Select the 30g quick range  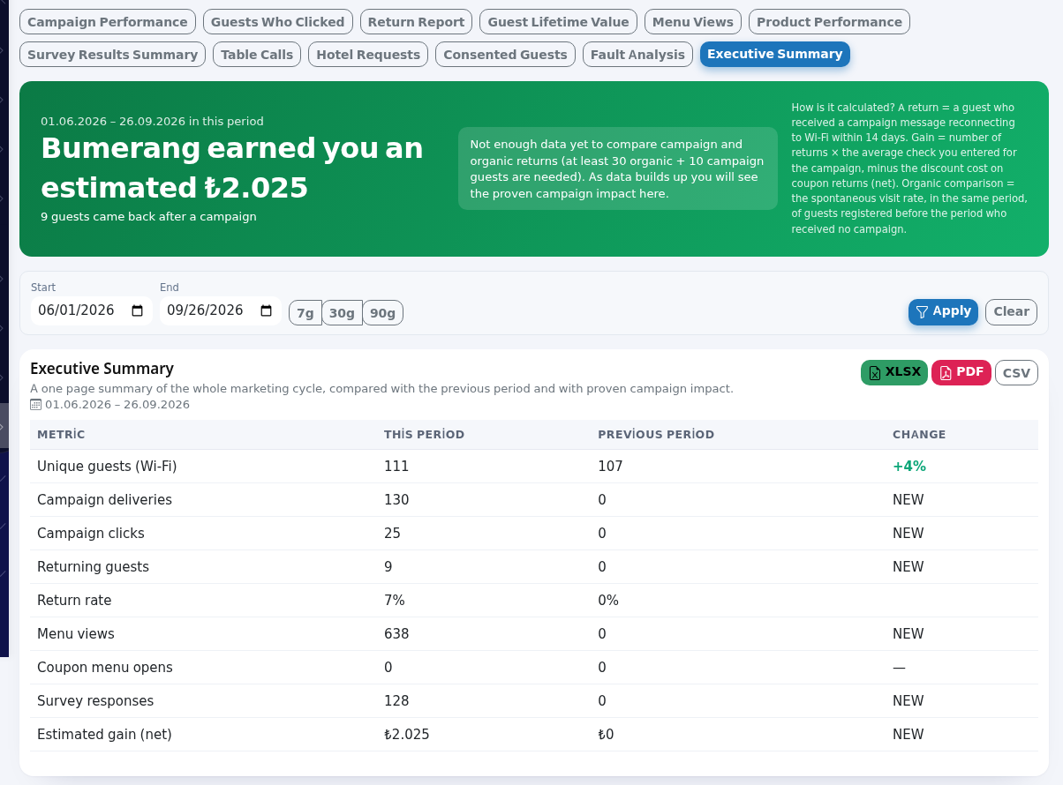point(342,312)
